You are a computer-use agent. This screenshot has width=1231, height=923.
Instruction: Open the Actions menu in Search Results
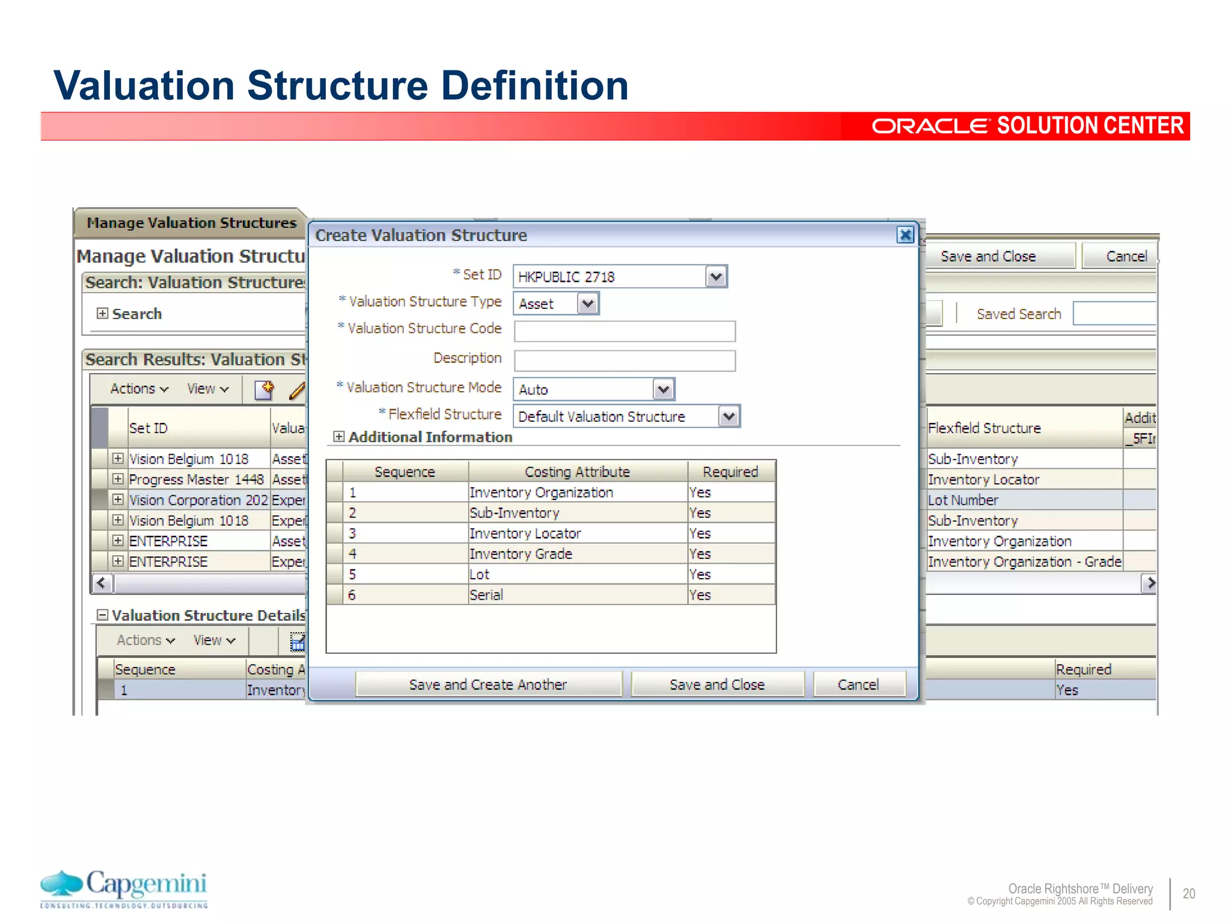pos(139,389)
